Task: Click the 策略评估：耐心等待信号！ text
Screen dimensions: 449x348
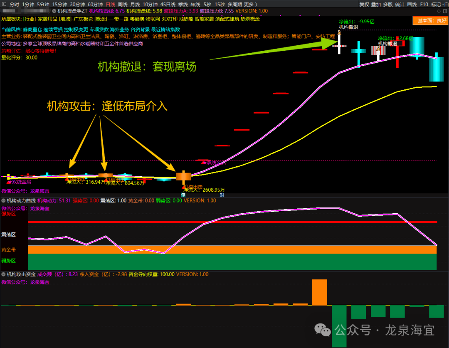Action: pos(29,51)
